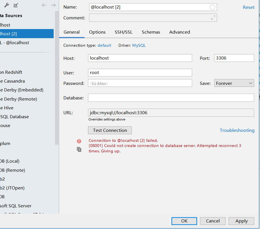The image size is (260, 229).
Task: Click the status circle in the Name field
Action: (x=213, y=7)
